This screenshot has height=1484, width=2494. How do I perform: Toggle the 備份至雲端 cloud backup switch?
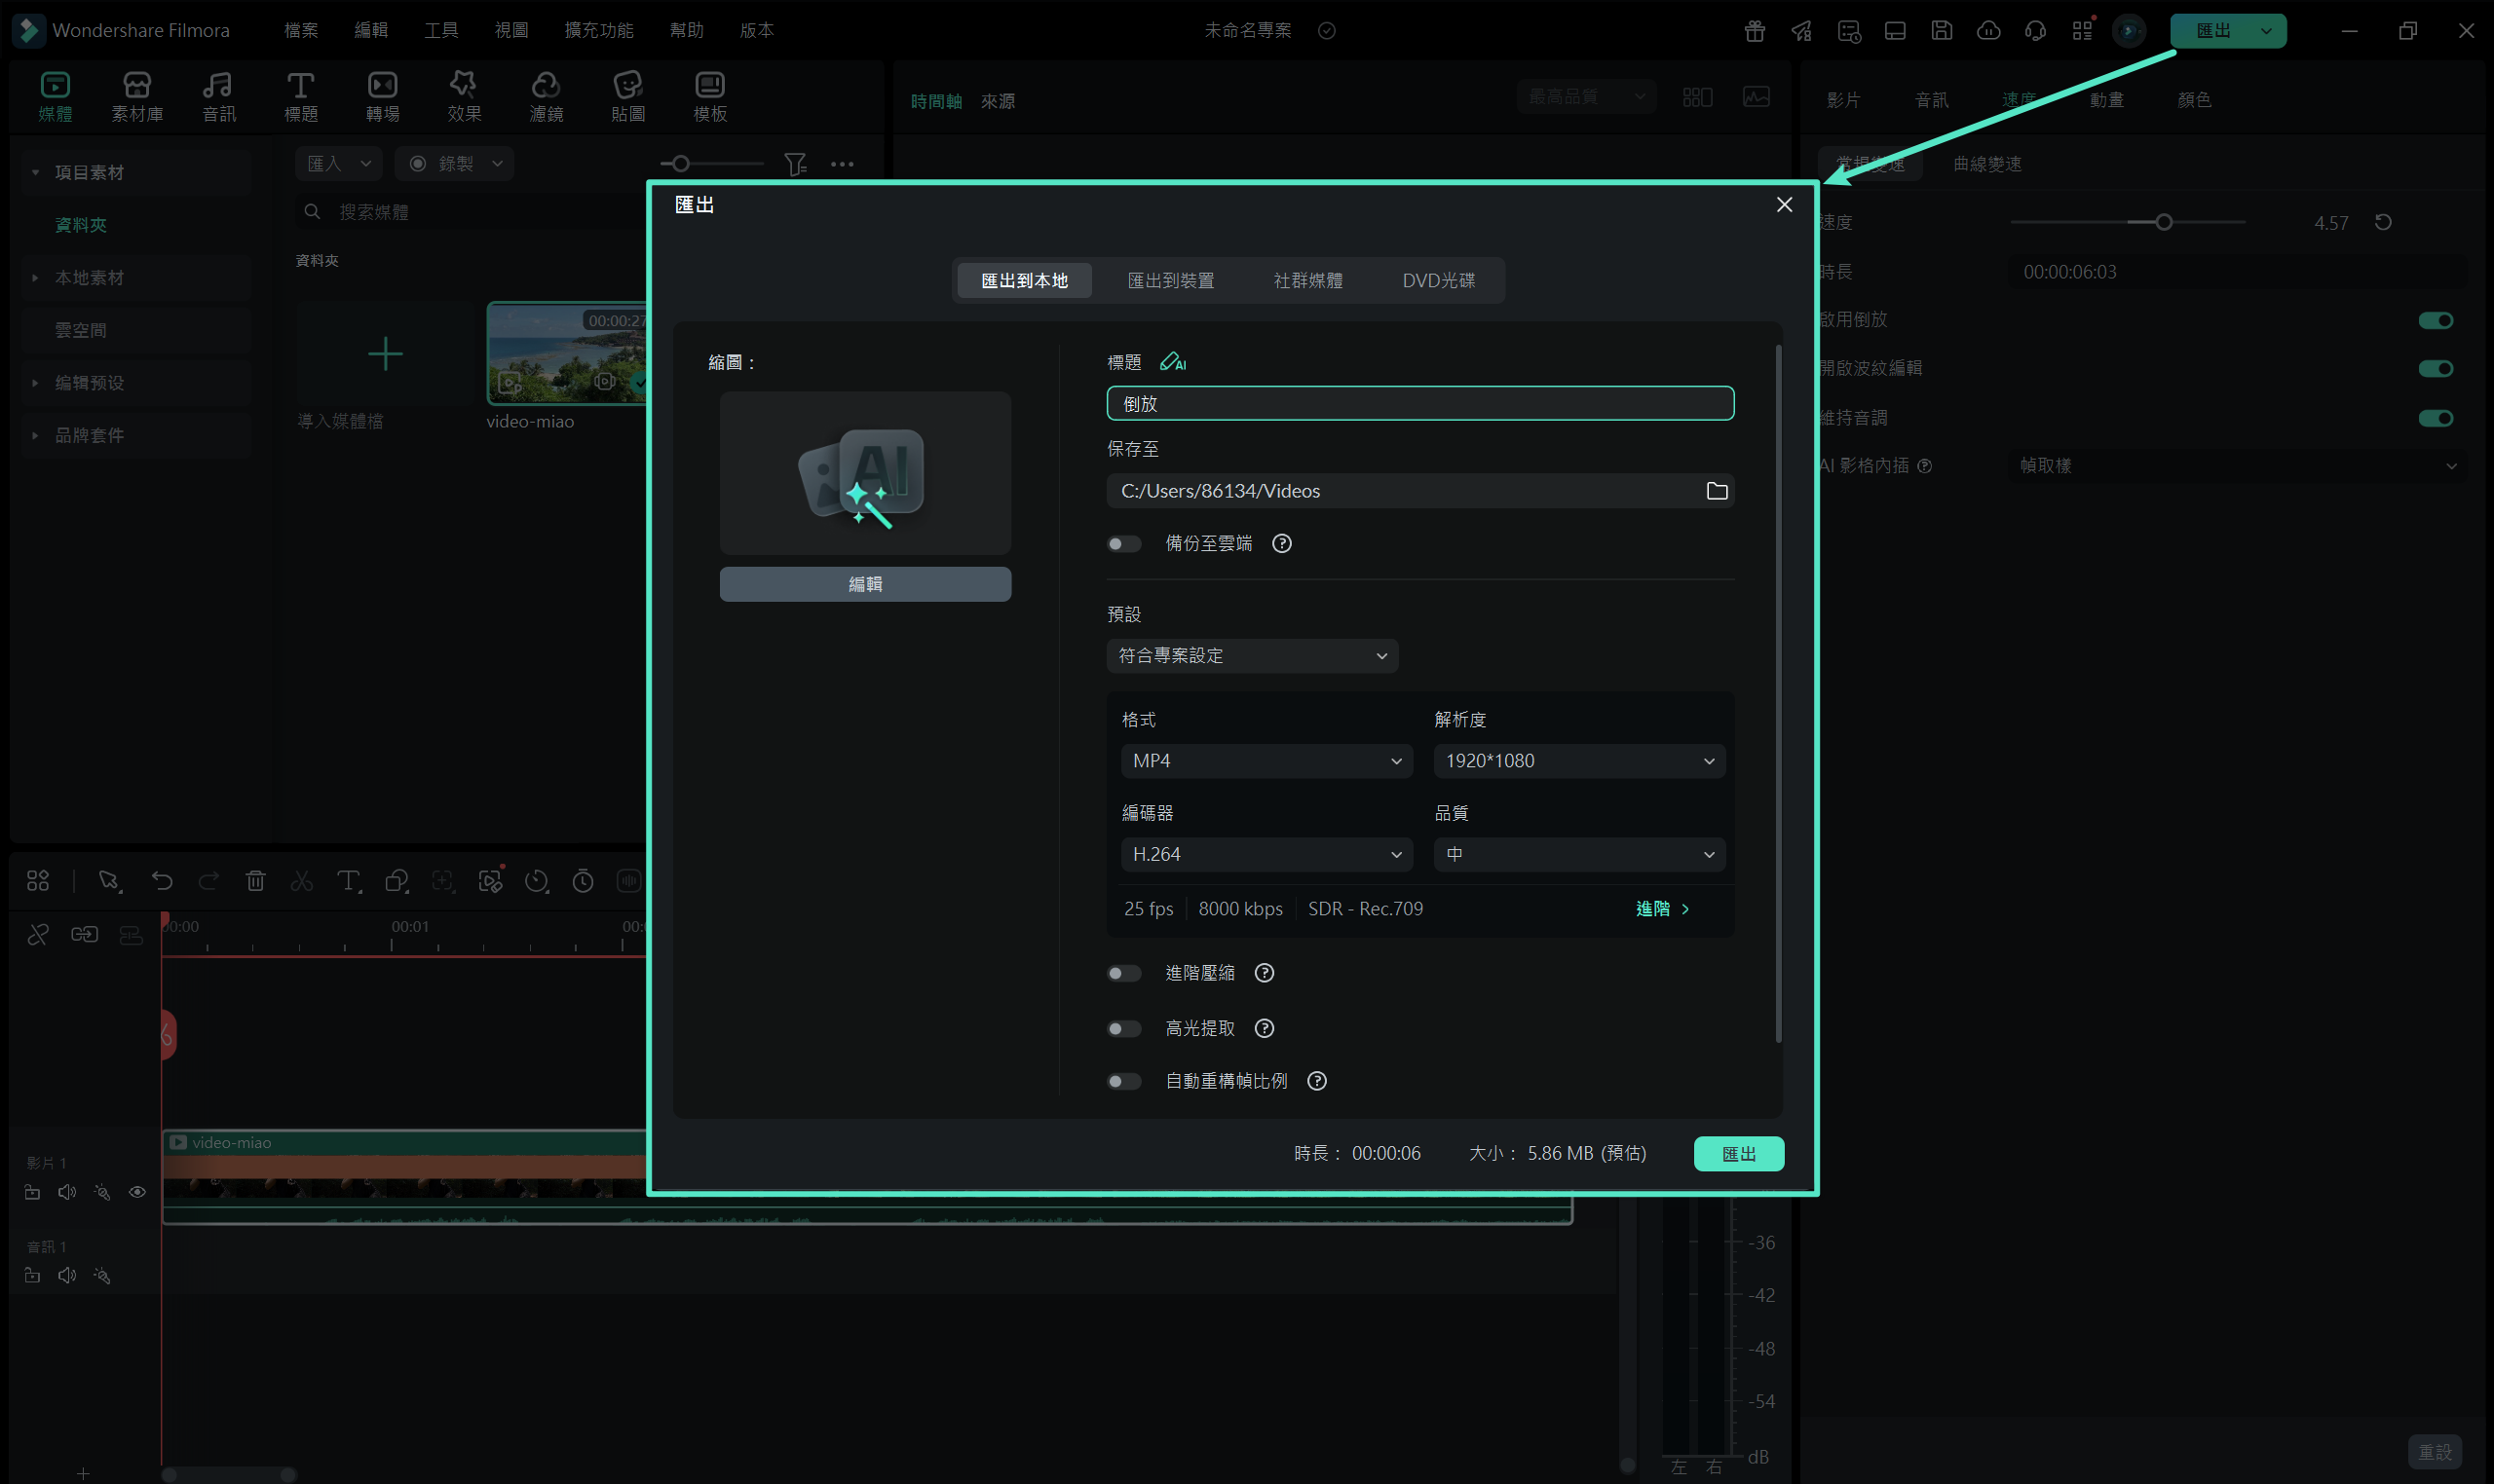point(1123,544)
